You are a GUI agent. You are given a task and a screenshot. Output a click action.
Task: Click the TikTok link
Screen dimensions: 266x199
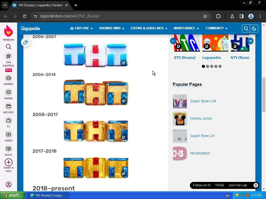(x=220, y=185)
